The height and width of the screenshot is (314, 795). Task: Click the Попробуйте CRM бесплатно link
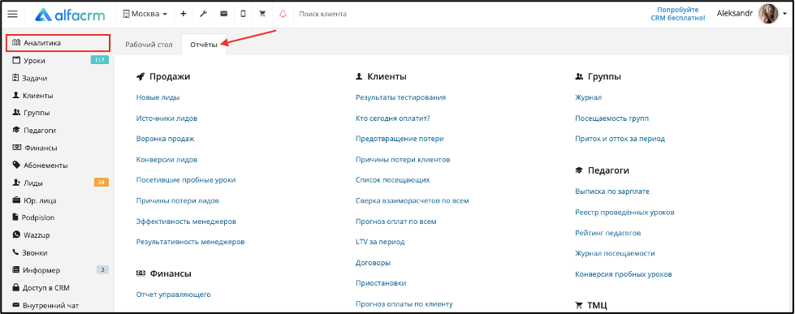[678, 14]
